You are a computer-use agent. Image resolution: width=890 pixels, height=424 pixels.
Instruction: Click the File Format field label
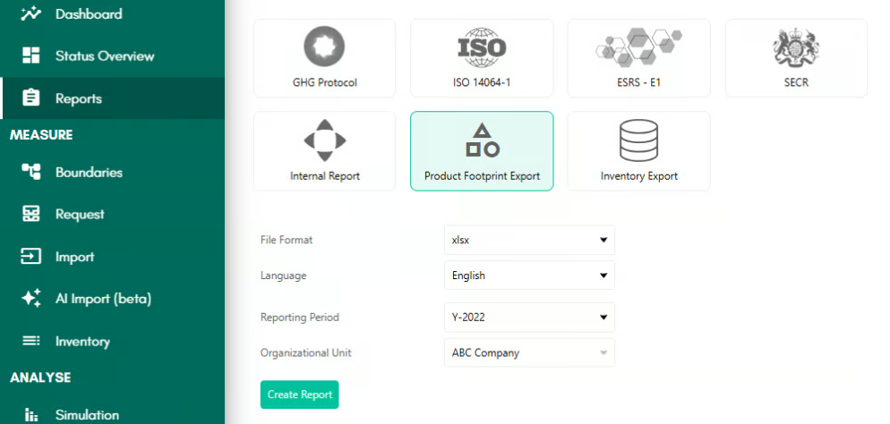coord(287,240)
